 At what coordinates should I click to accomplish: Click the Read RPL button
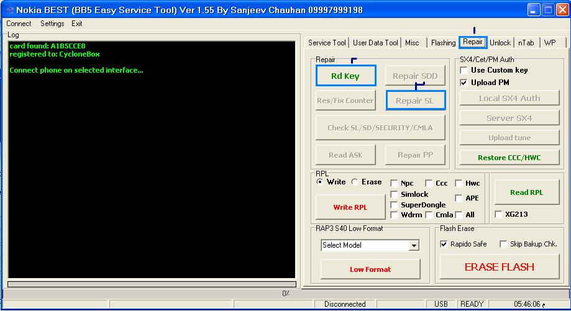(x=526, y=192)
